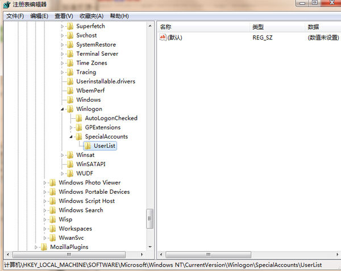Open the 文件(F) menu
This screenshot has width=341, height=271.
15,16
